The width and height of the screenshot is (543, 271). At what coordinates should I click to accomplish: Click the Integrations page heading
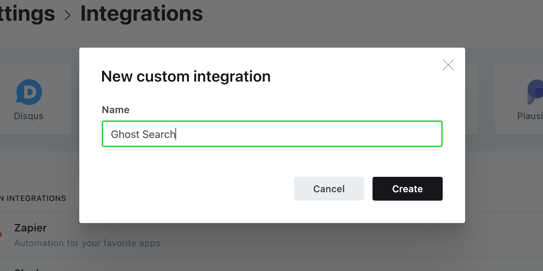coord(142,14)
